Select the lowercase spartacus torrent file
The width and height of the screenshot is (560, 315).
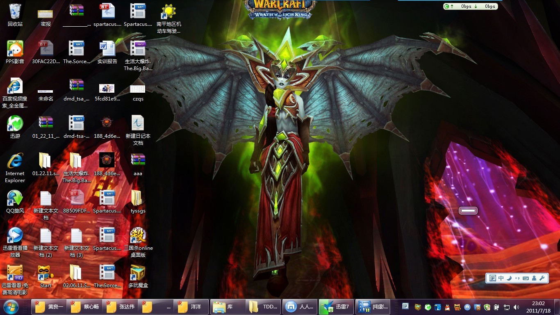tap(107, 15)
